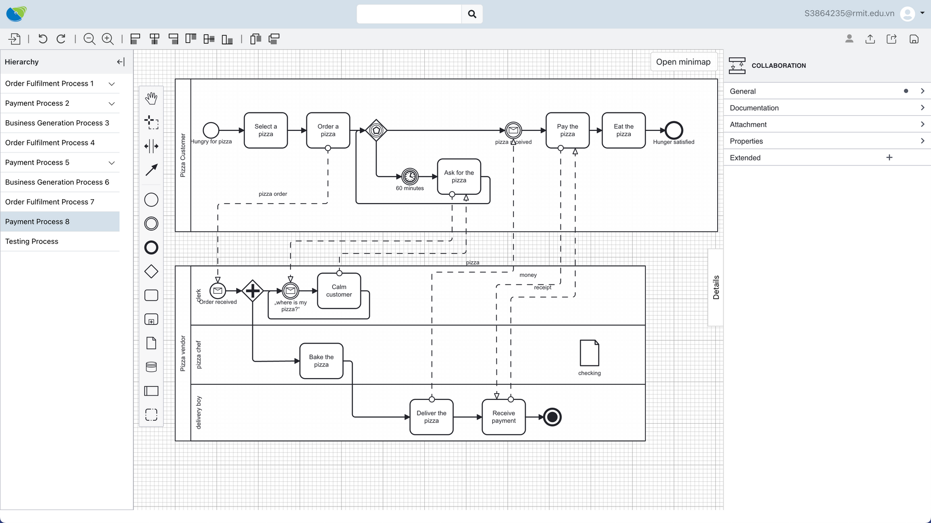Choose the data store shape in palette

151,367
